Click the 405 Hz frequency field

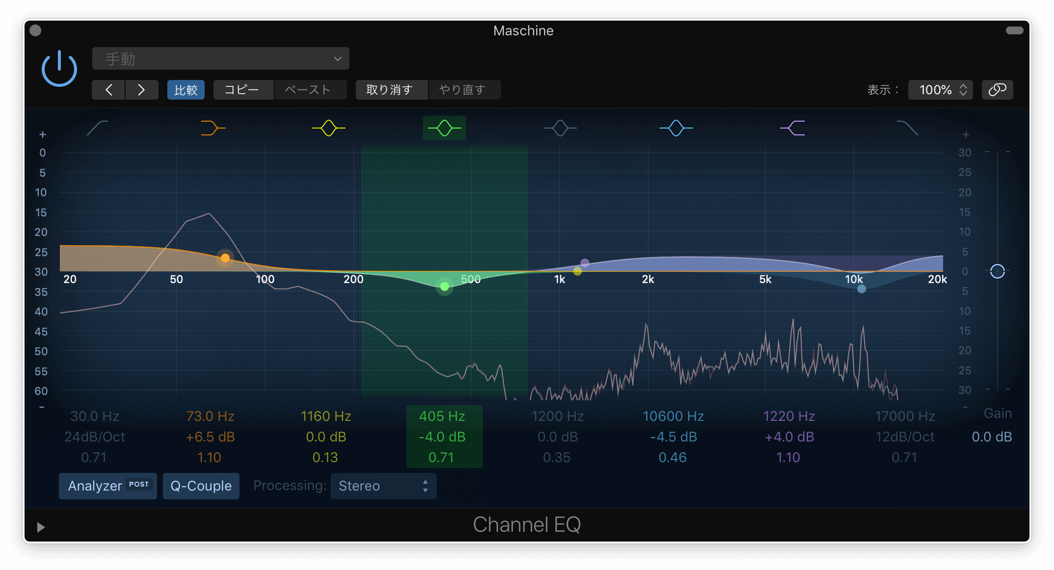pos(442,416)
